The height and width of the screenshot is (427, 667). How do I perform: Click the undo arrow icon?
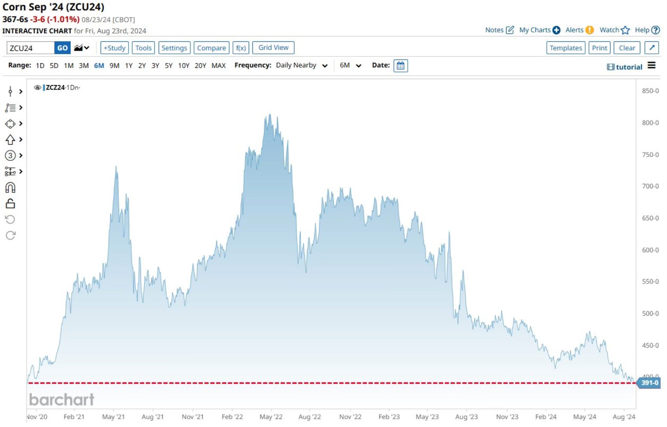10,220
